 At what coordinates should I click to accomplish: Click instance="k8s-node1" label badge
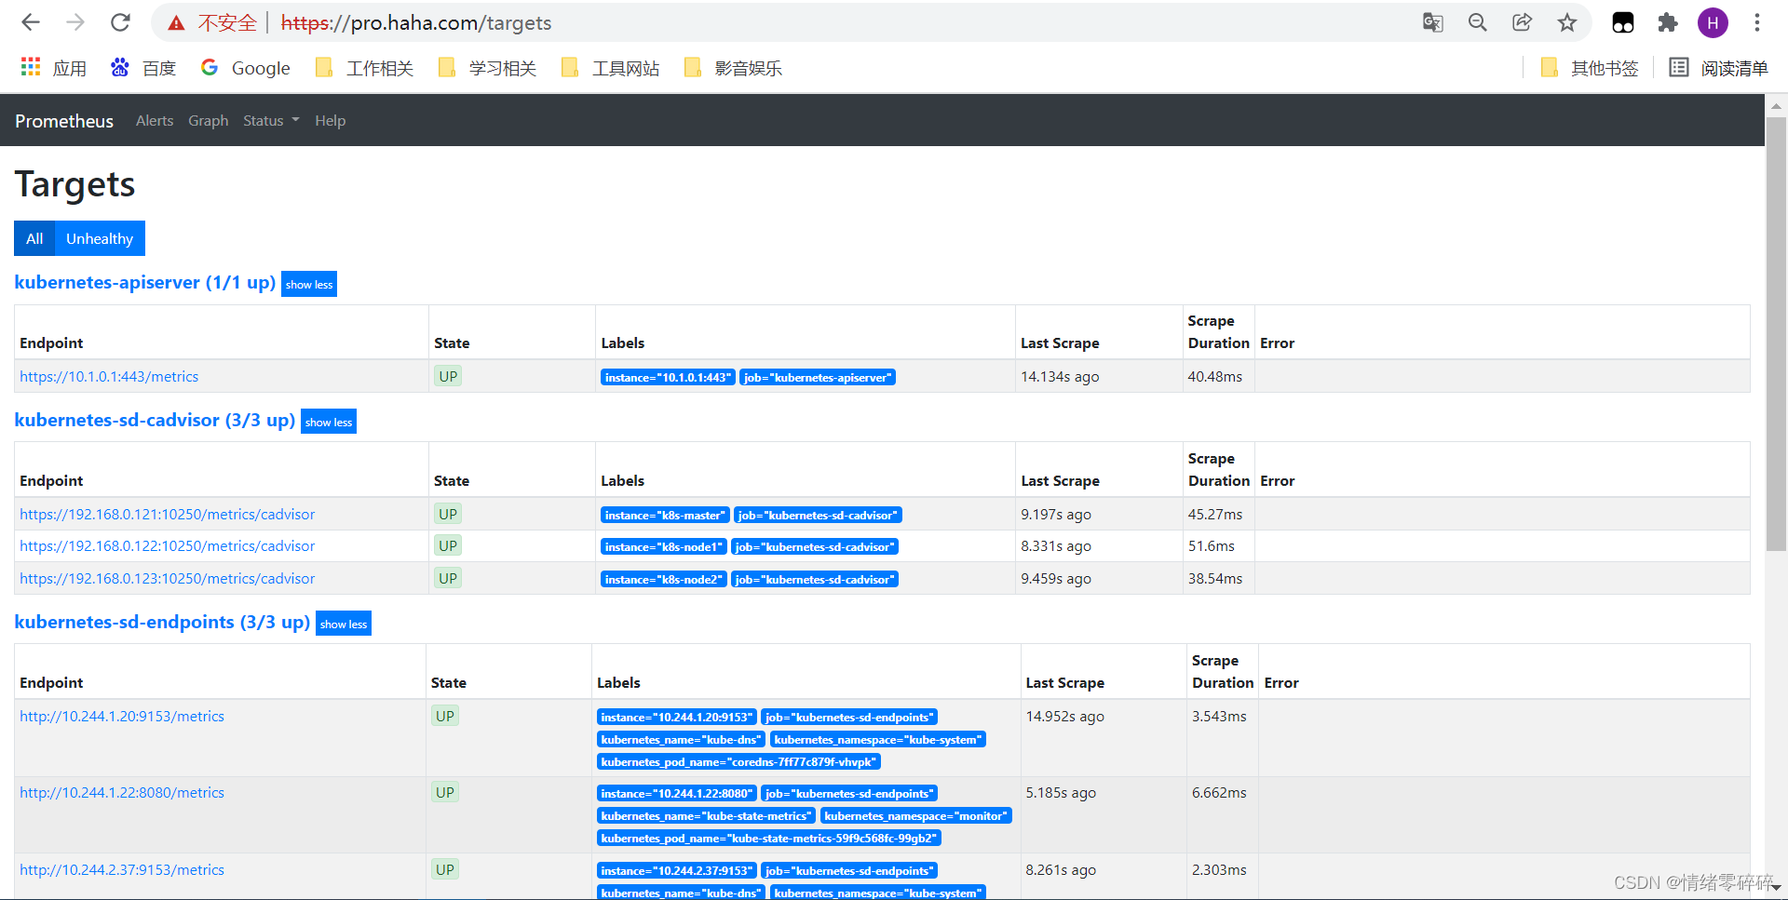(663, 547)
